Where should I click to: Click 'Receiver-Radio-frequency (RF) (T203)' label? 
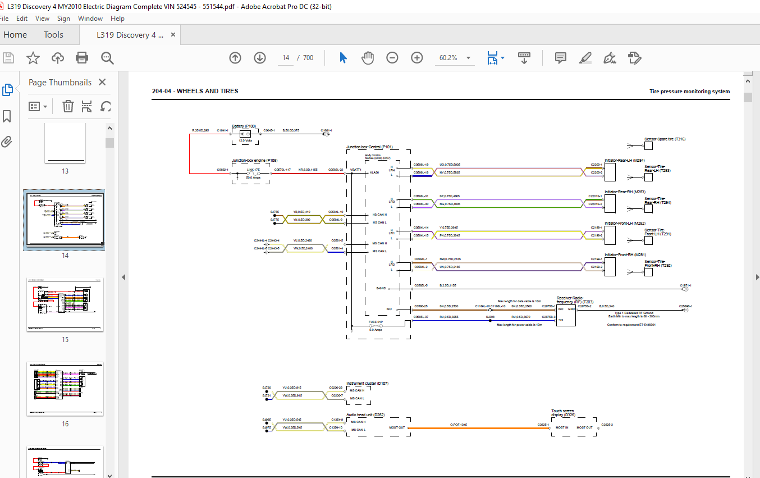pyautogui.click(x=575, y=300)
